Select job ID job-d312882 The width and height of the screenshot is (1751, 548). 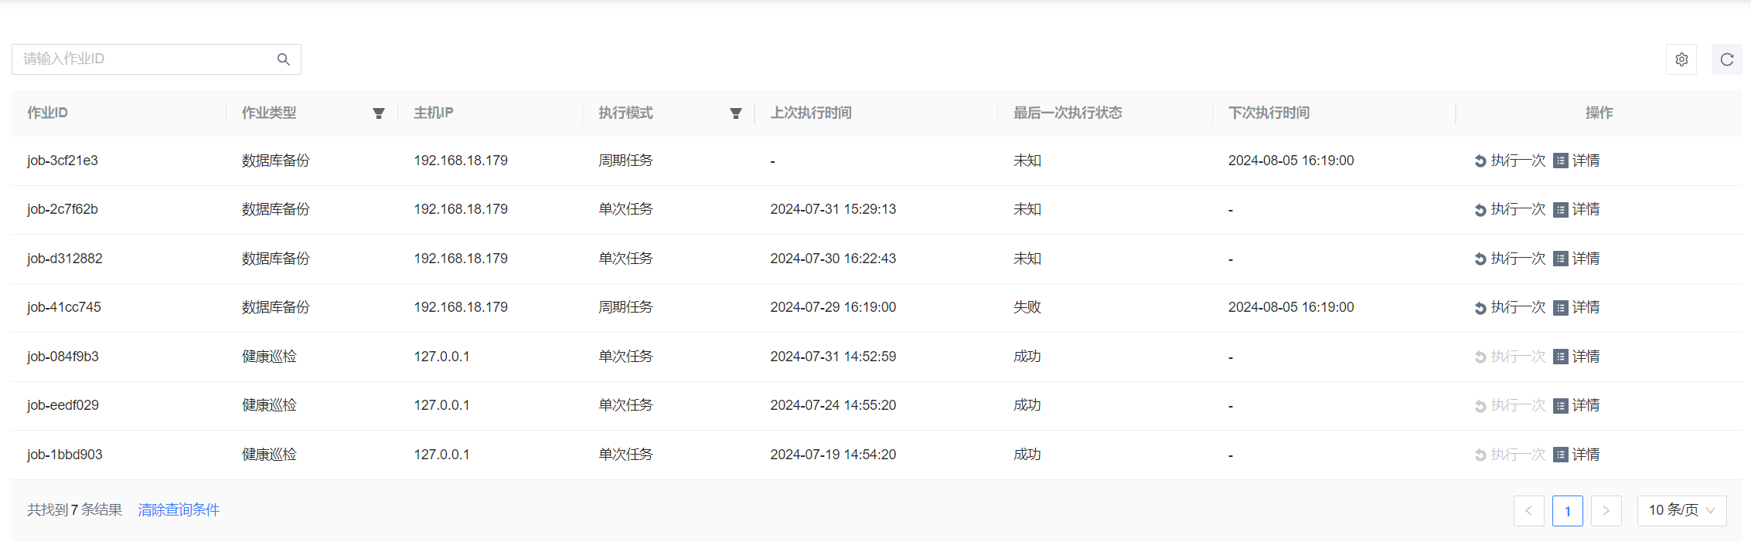(x=65, y=259)
